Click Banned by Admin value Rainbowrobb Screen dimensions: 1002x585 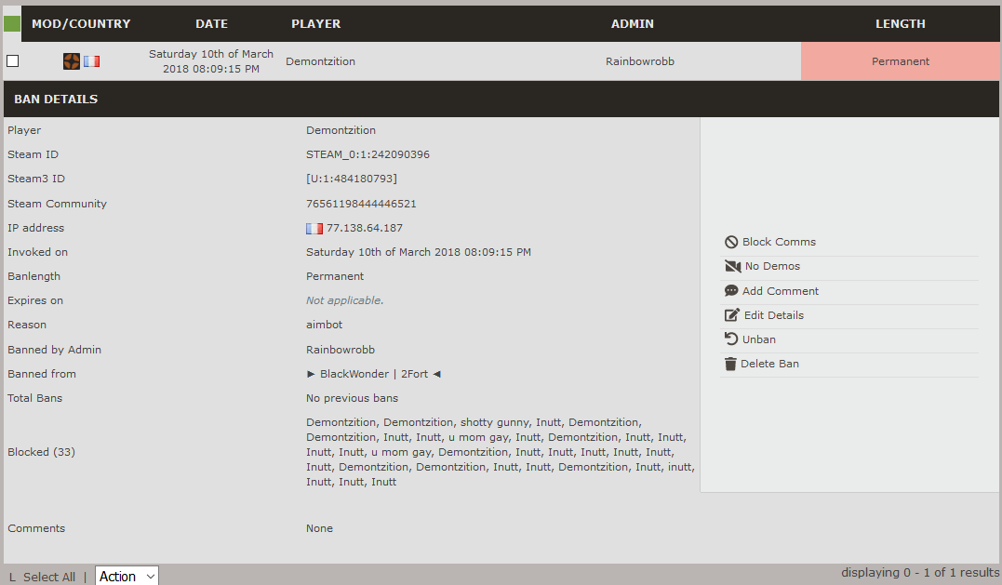pos(341,350)
